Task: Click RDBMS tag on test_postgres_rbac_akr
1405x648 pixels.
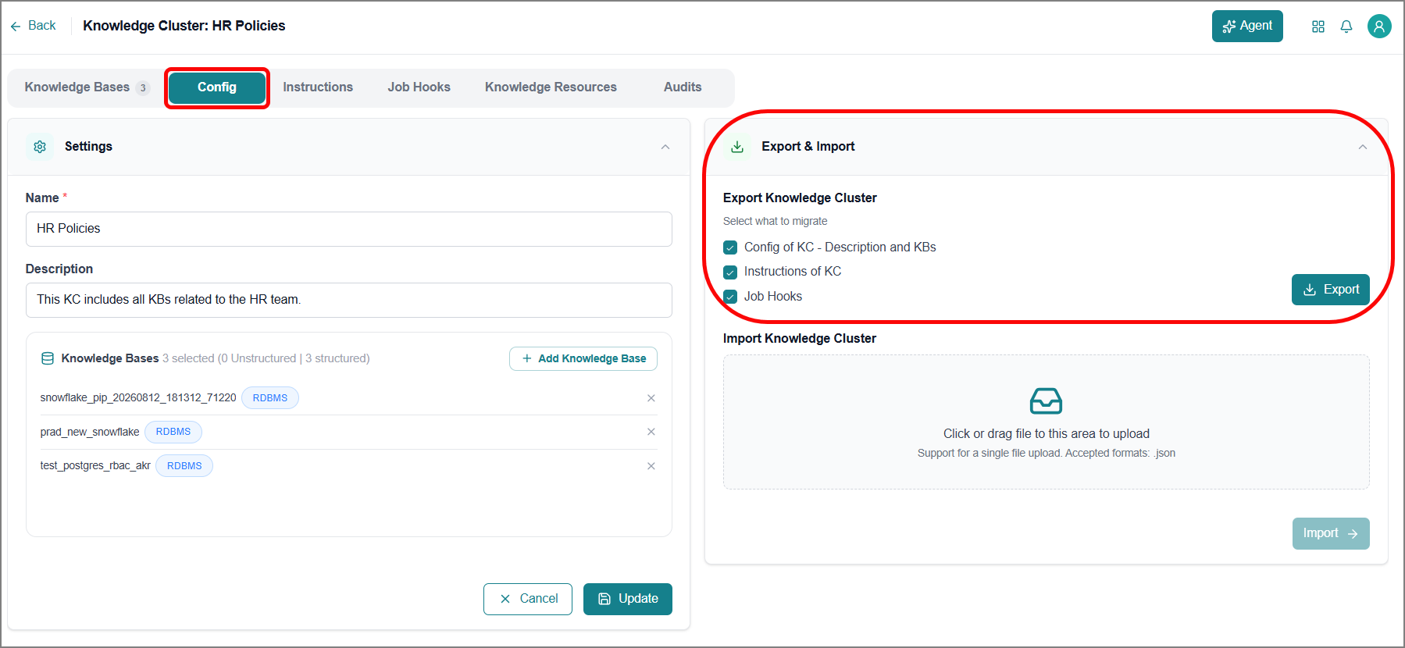Action: [184, 466]
